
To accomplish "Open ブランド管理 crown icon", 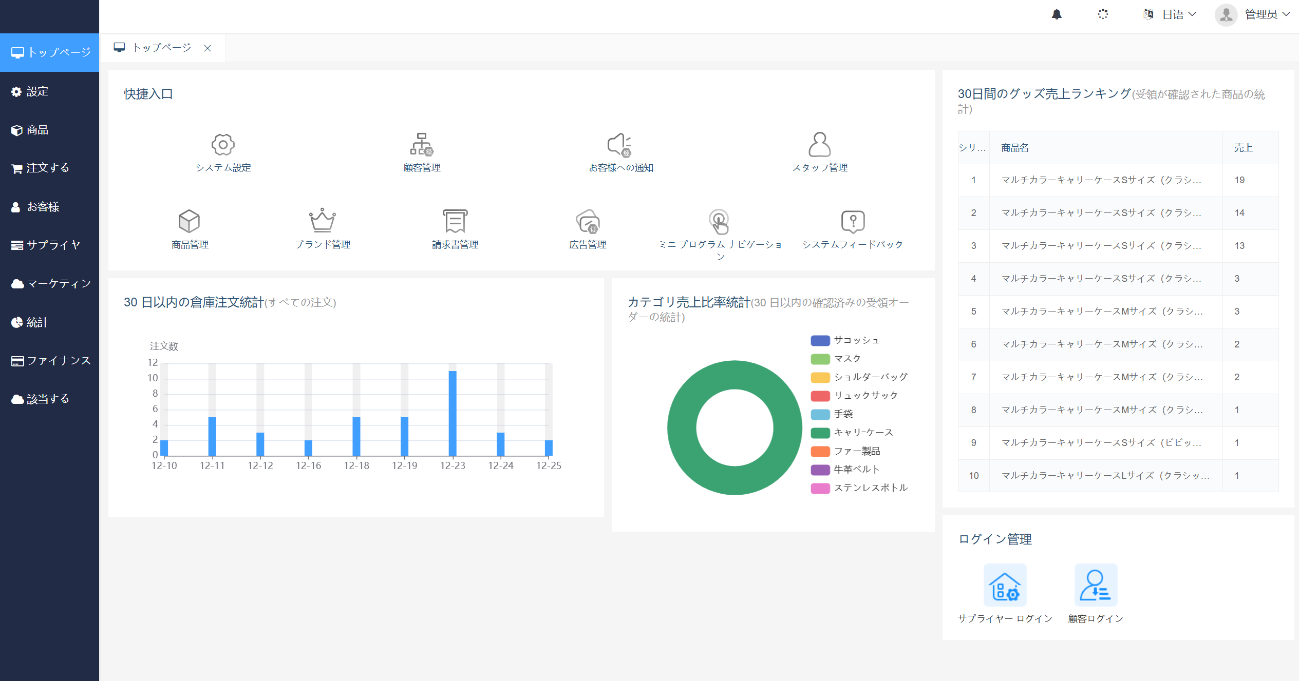I will pos(322,221).
